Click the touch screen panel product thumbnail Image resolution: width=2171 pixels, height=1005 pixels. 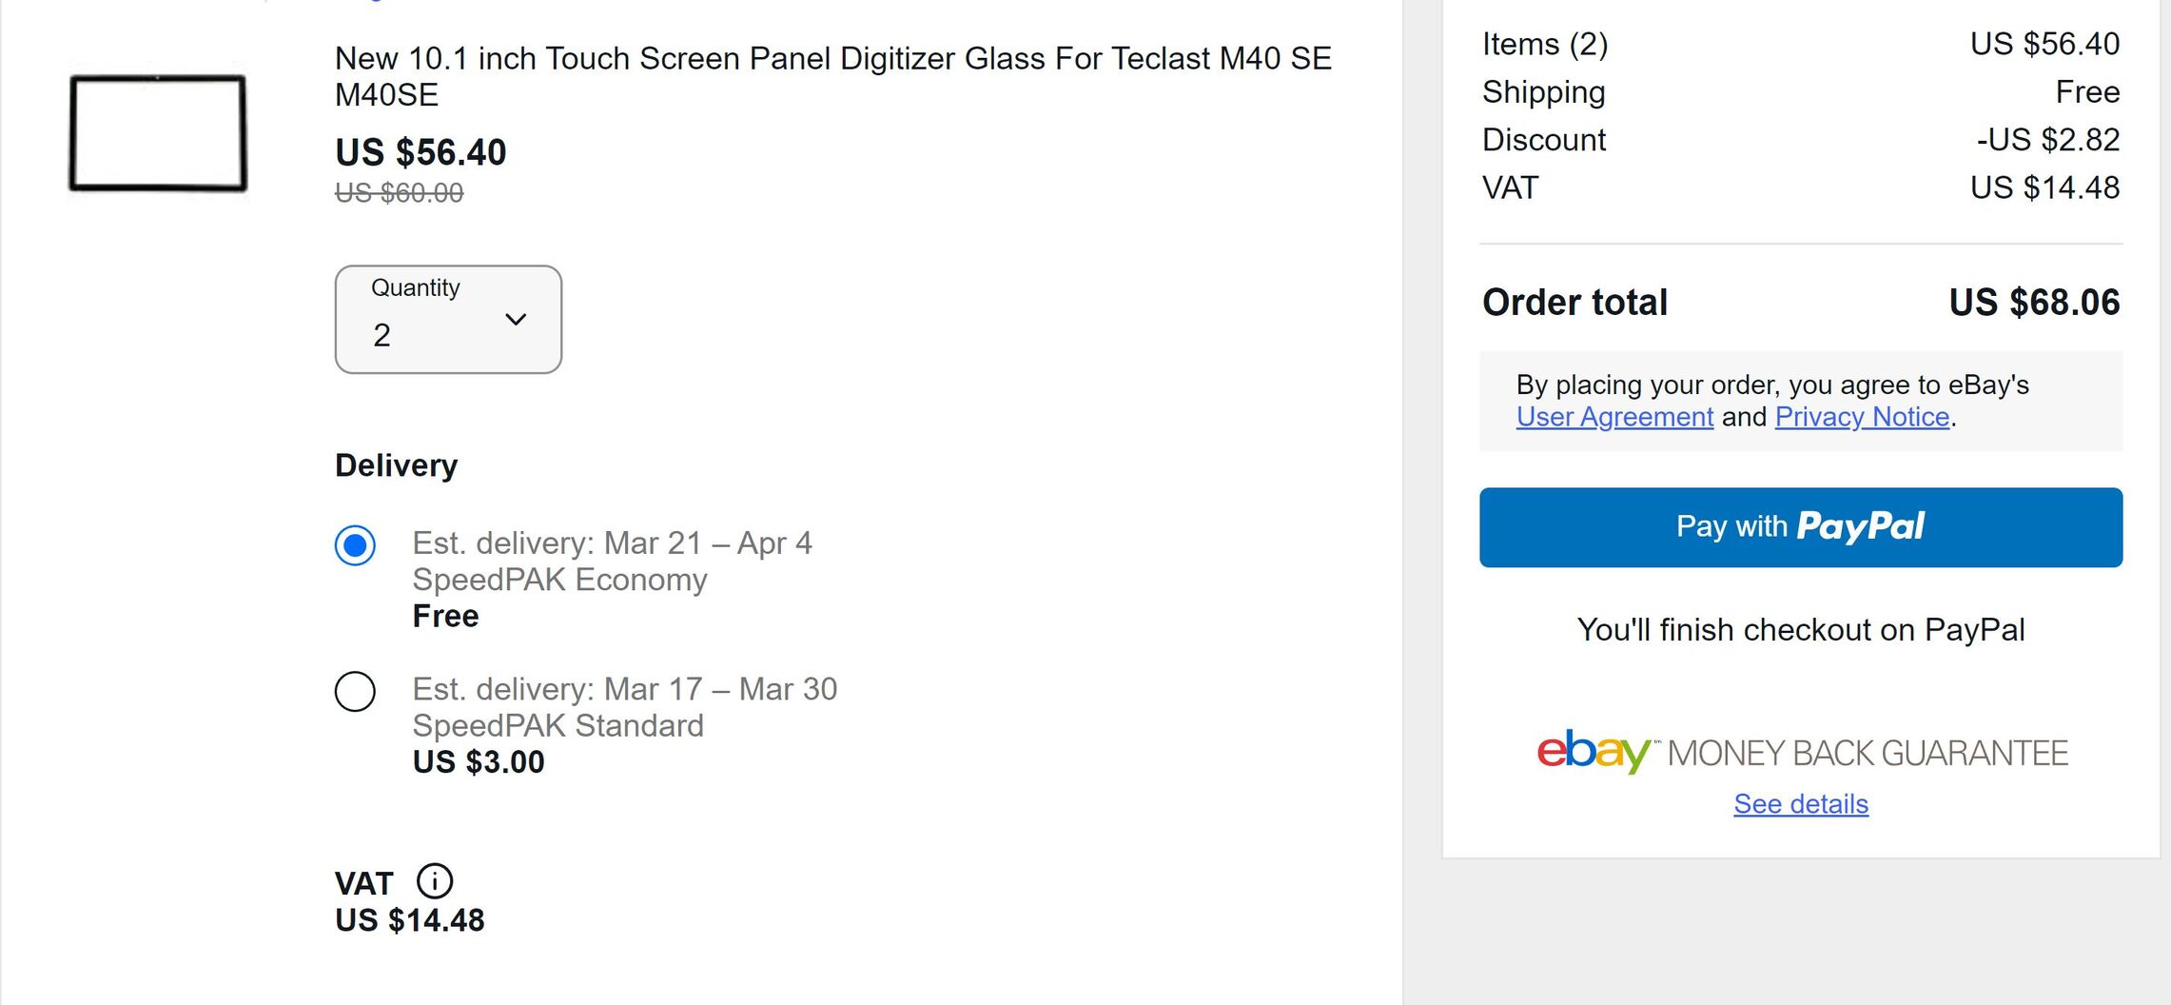(158, 133)
